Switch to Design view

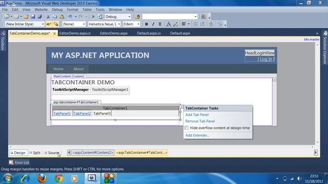pos(18,153)
